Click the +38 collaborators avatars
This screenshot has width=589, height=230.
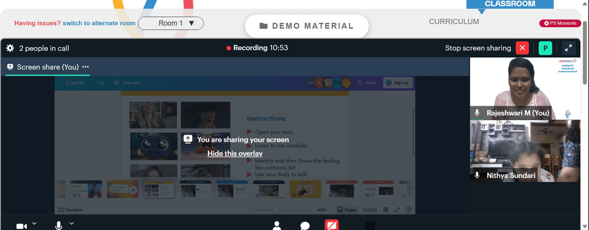[x=329, y=83]
